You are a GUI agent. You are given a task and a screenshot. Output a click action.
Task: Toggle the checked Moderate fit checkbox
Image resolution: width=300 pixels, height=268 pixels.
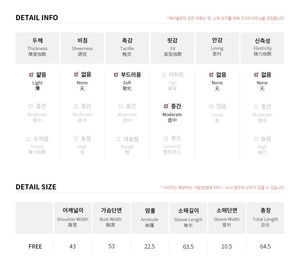tap(166, 106)
